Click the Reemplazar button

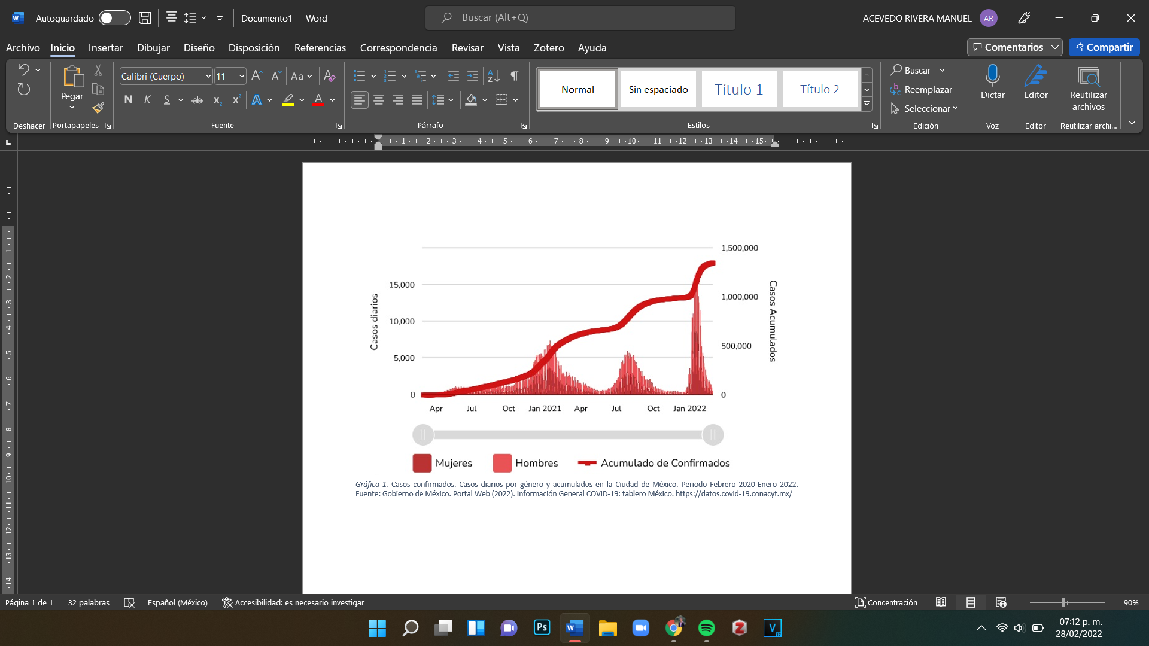tap(922, 89)
